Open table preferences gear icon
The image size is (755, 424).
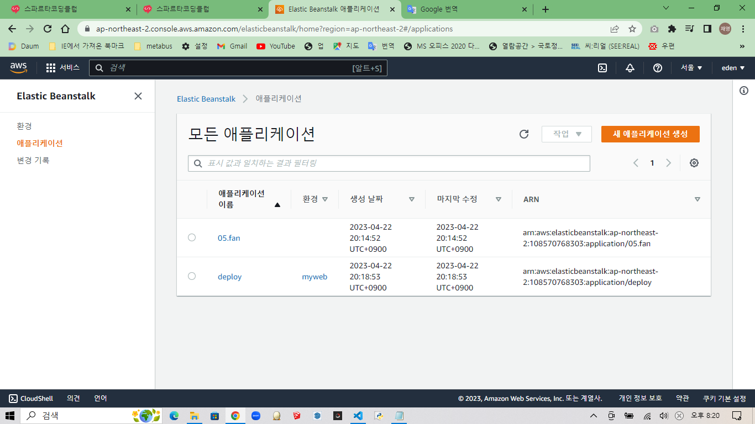694,163
